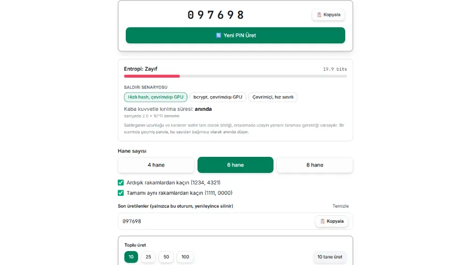Click the clipboard icon beside history entry 097698
The image size is (471, 265).
pos(322,221)
